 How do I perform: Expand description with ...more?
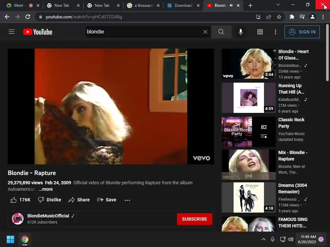[x=45, y=189]
